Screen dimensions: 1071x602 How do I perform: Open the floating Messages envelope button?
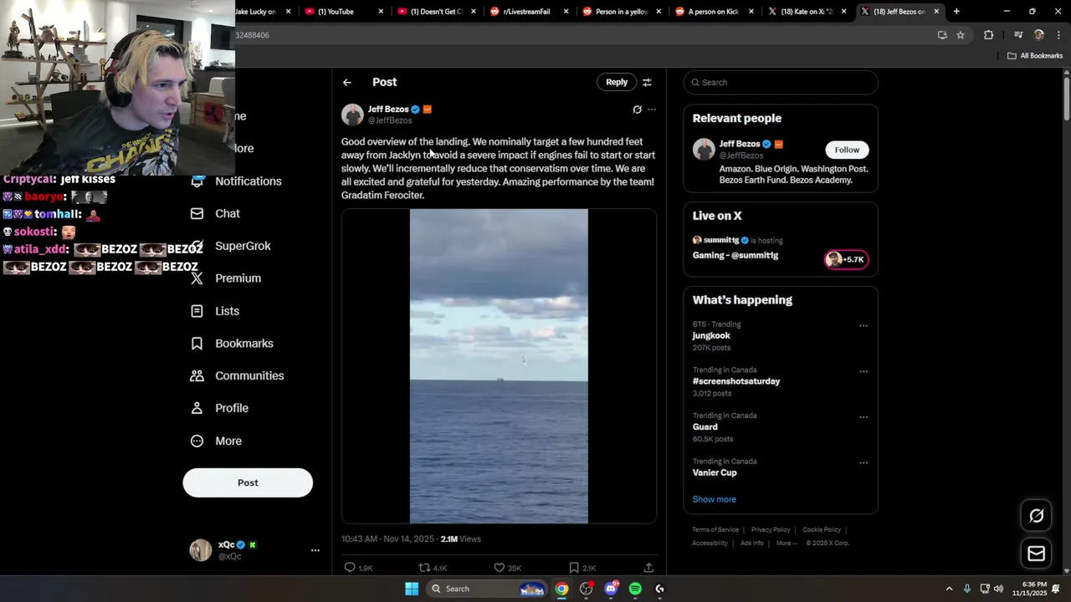click(1036, 554)
